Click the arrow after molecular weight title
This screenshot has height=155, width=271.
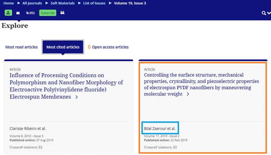[x=188, y=94]
